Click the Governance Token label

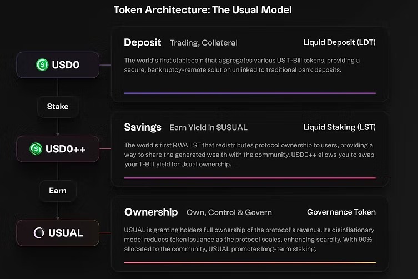(x=341, y=212)
